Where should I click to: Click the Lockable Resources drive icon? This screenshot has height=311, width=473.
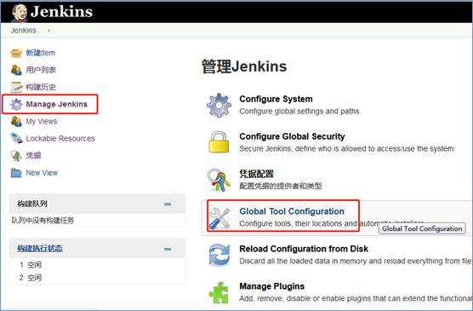click(16, 138)
